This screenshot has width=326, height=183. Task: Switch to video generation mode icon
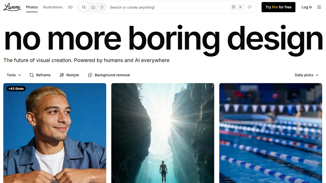(102, 7)
